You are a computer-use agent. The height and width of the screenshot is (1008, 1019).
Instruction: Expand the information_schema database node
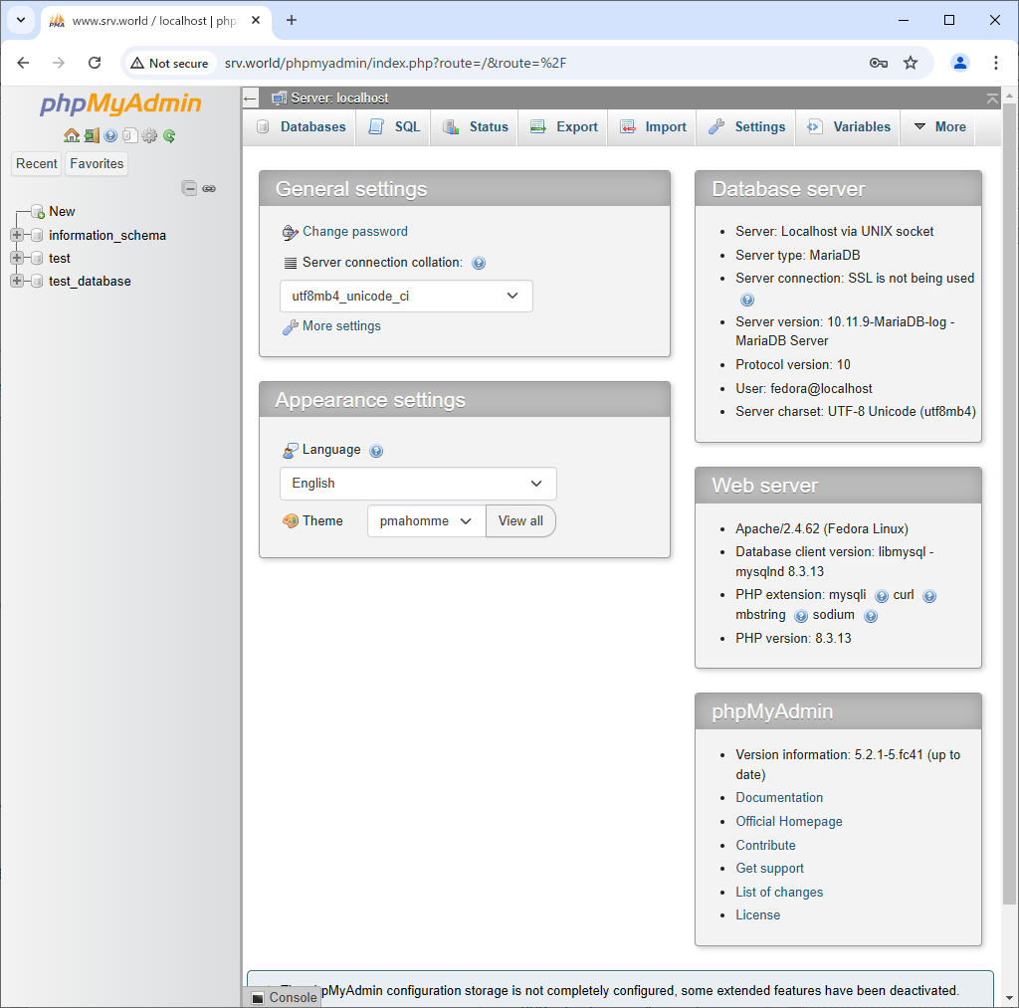[x=17, y=235]
